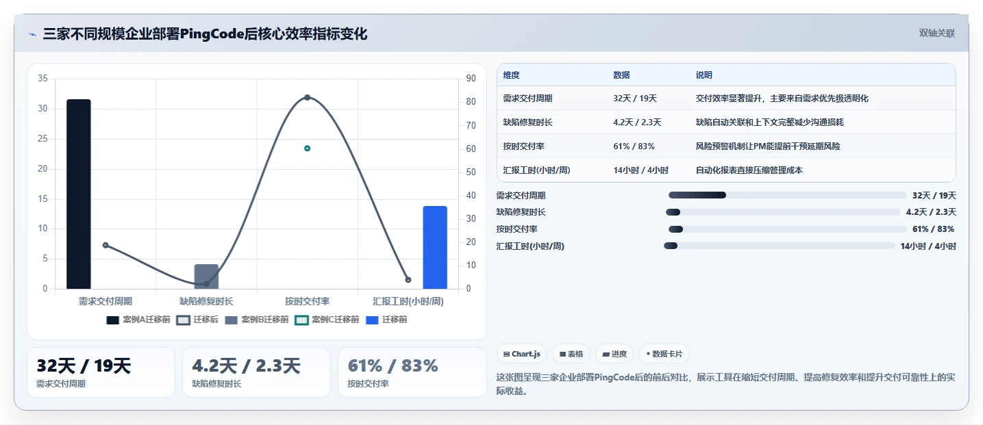
Task: Select the 数据卡片 chip
Action: [x=664, y=354]
